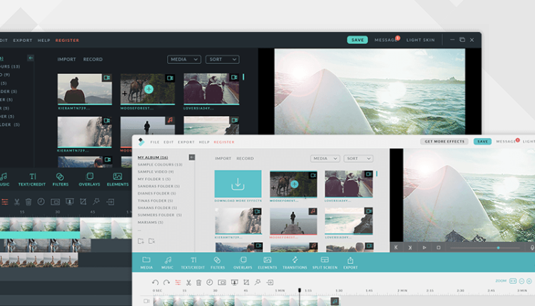Viewport: 535px width, 306px height.
Task: Open MESSAGE notifications in dark window
Action: tap(386, 40)
